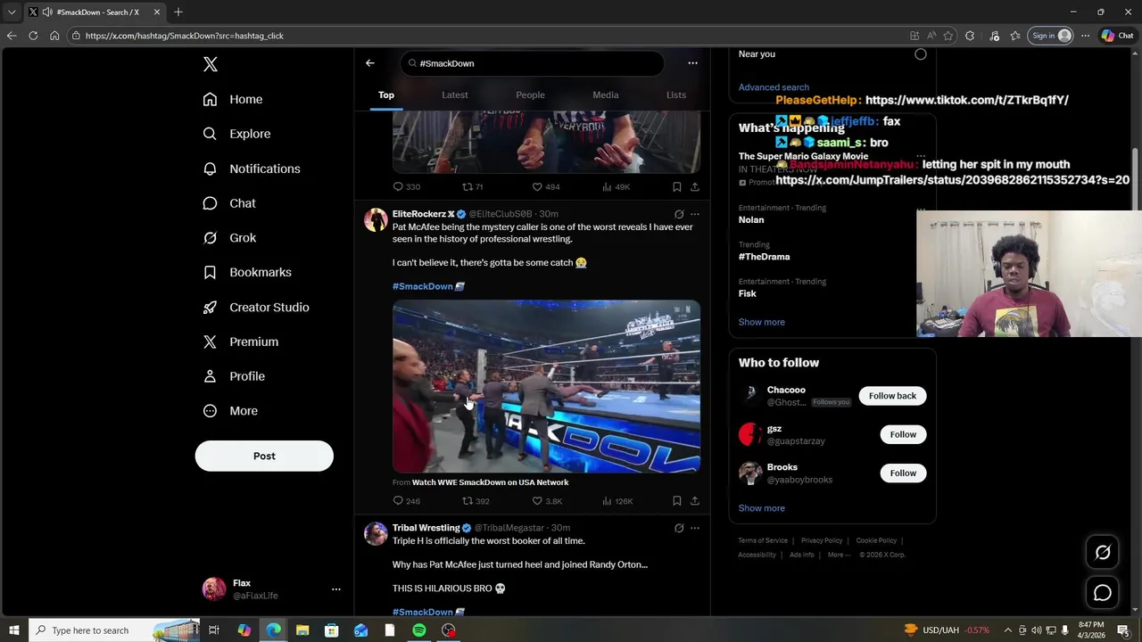This screenshot has width=1142, height=642.
Task: Open Profile in the sidebar
Action: 234,376
